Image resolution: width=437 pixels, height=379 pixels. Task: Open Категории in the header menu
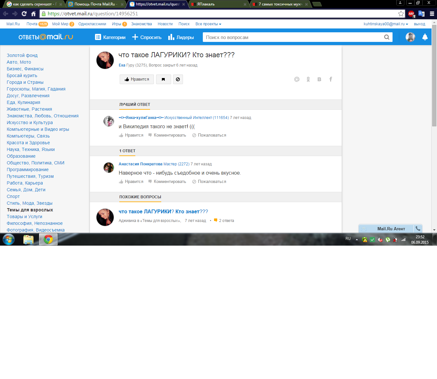pyautogui.click(x=110, y=37)
